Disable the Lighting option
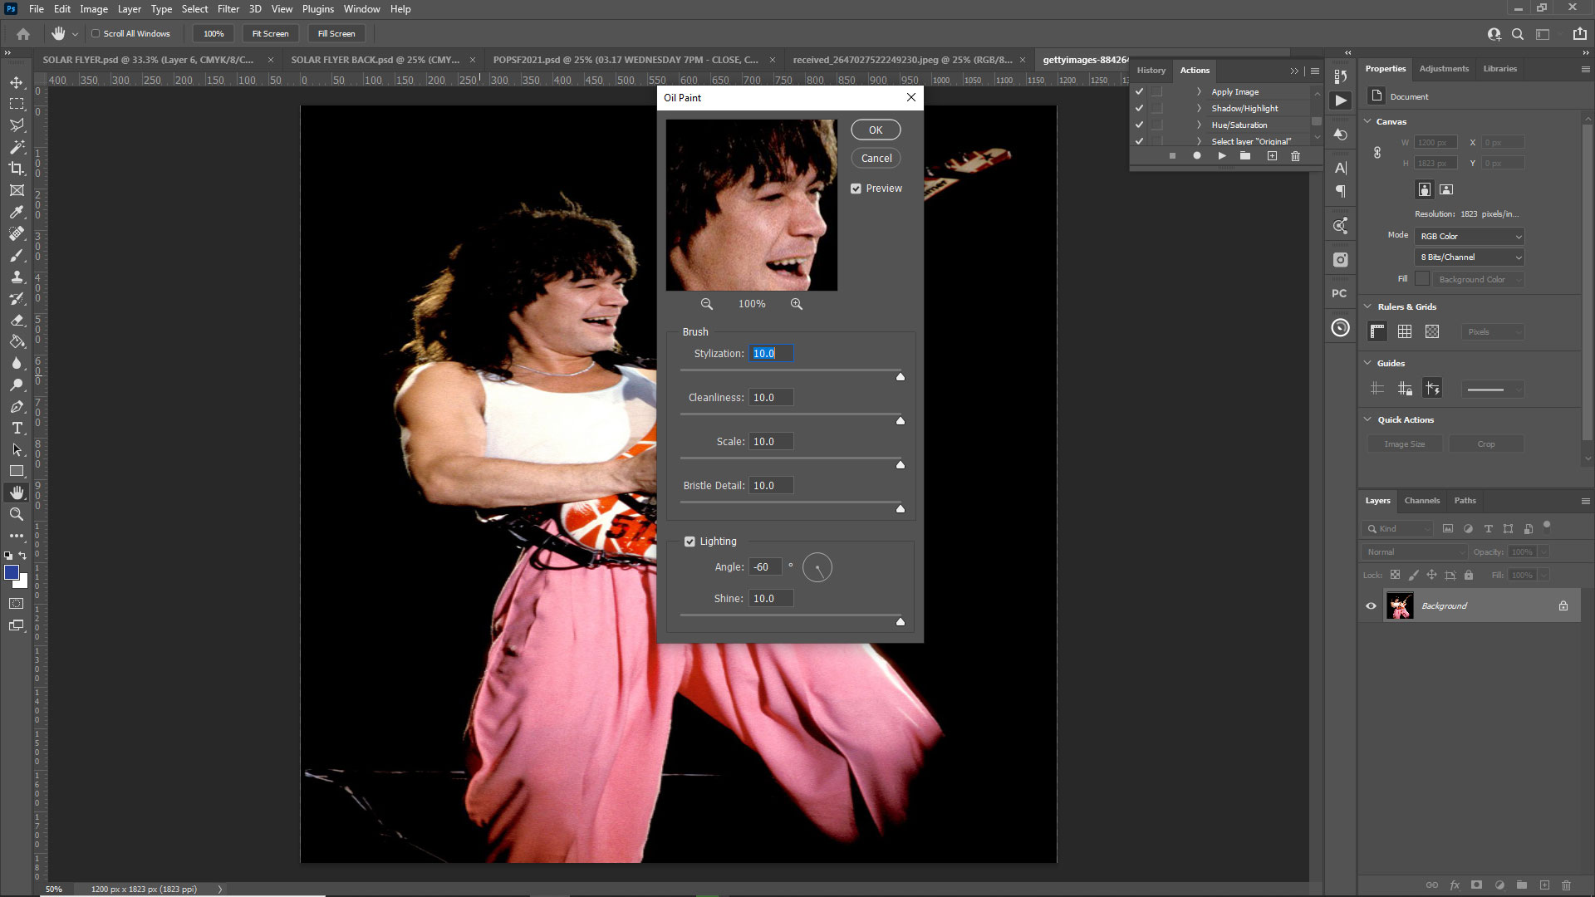This screenshot has height=897, width=1595. tap(690, 541)
